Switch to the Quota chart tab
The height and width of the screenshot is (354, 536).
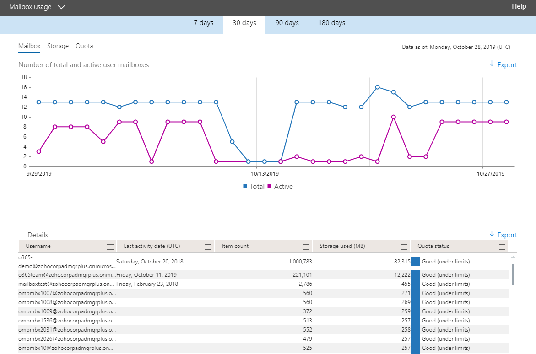[x=84, y=46]
